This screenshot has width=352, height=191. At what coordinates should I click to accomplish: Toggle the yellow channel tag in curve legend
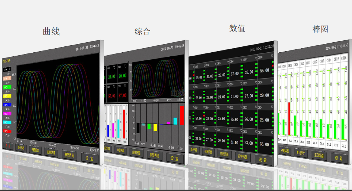click(x=7, y=96)
